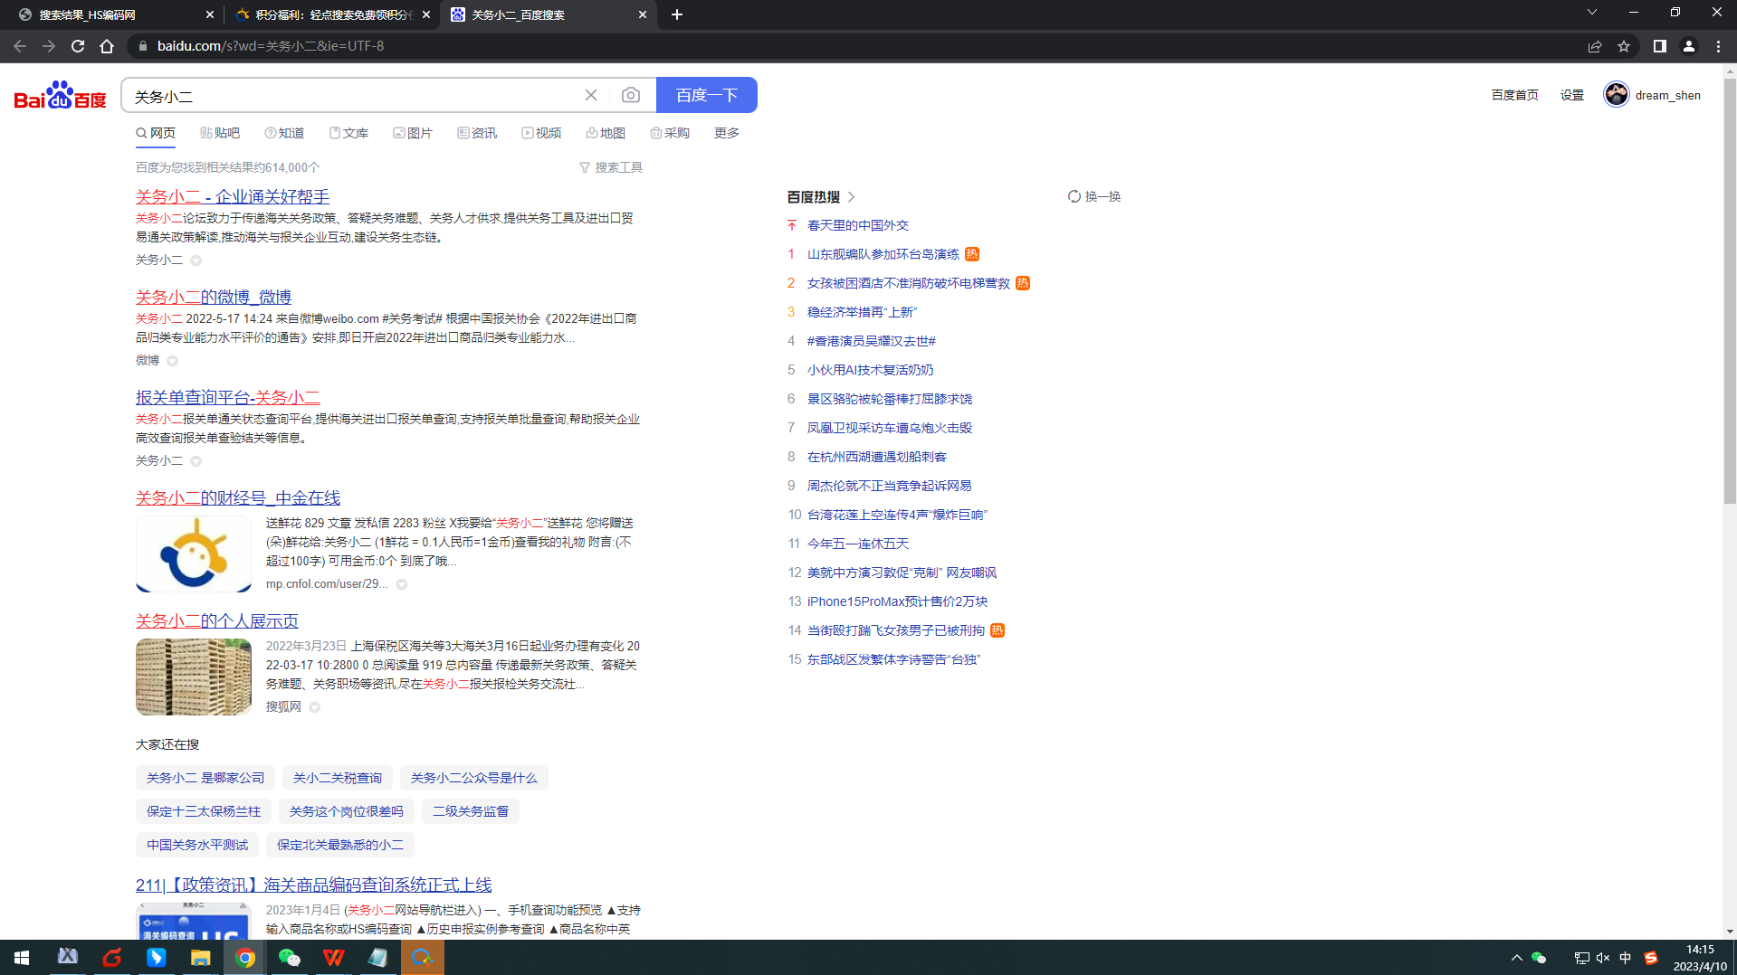Screen dimensions: 1737x975
Task: Open the 文库 tab
Action: tap(348, 133)
